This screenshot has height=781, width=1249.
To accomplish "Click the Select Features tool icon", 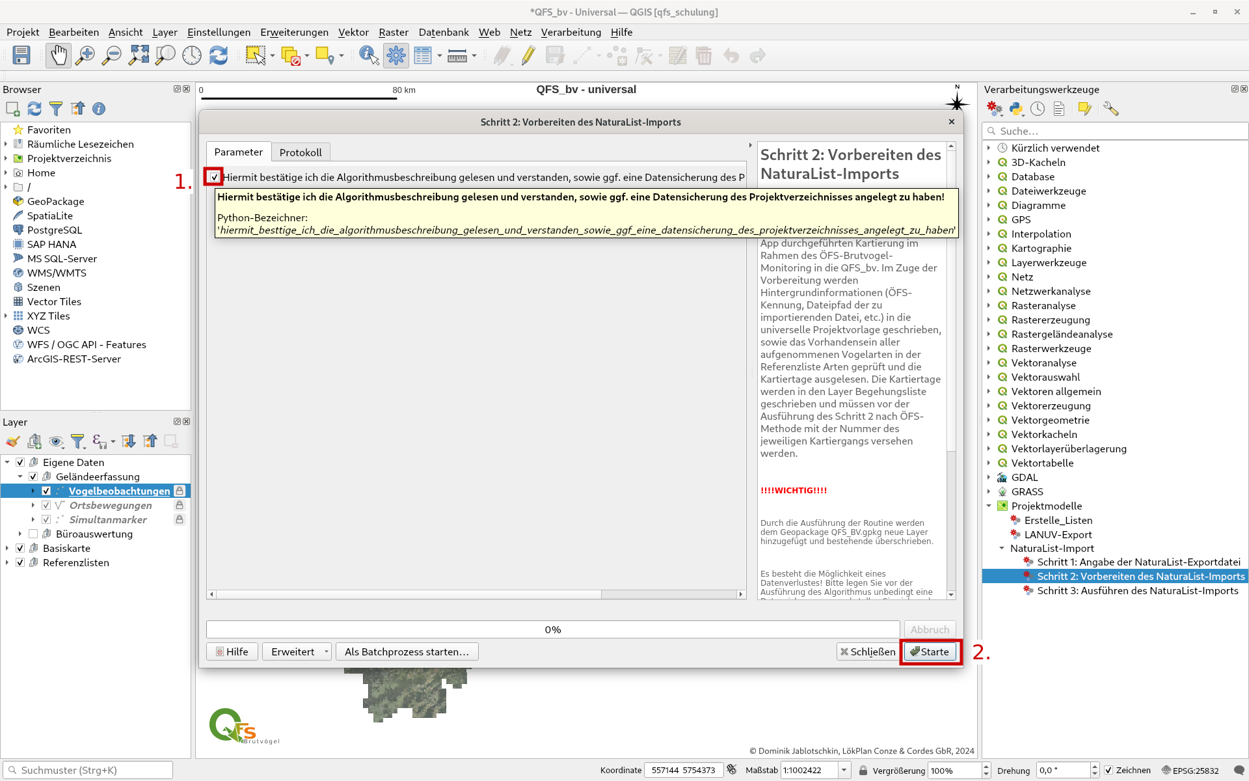I will (256, 56).
